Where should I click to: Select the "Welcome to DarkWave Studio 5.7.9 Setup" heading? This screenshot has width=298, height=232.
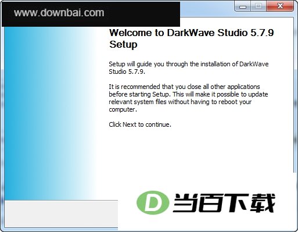click(x=191, y=38)
